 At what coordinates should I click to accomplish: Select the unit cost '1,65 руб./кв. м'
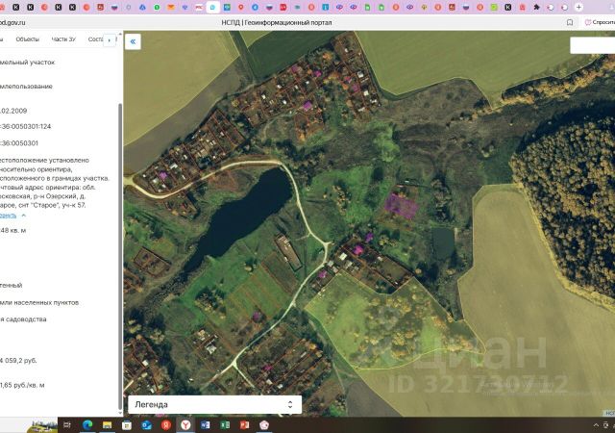click(22, 386)
